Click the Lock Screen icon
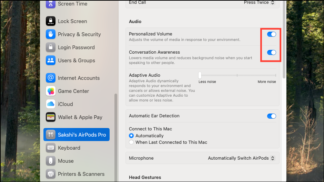 [x=51, y=21]
